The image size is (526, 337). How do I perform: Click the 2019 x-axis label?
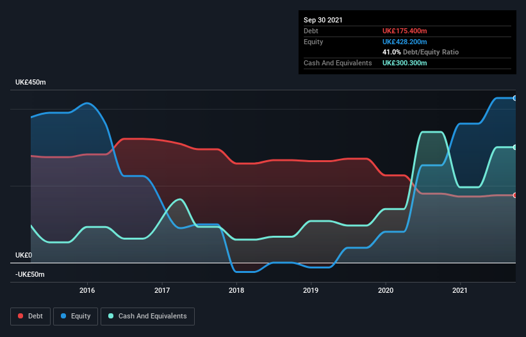pos(311,290)
